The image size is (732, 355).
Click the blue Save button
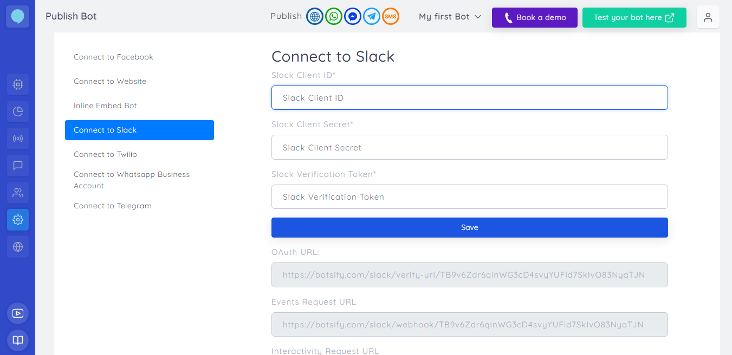469,227
